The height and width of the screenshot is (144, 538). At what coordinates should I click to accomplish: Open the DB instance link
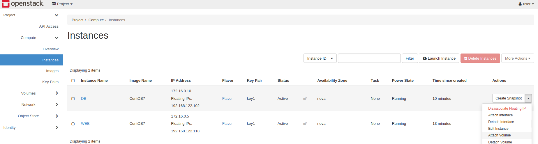pyautogui.click(x=84, y=98)
